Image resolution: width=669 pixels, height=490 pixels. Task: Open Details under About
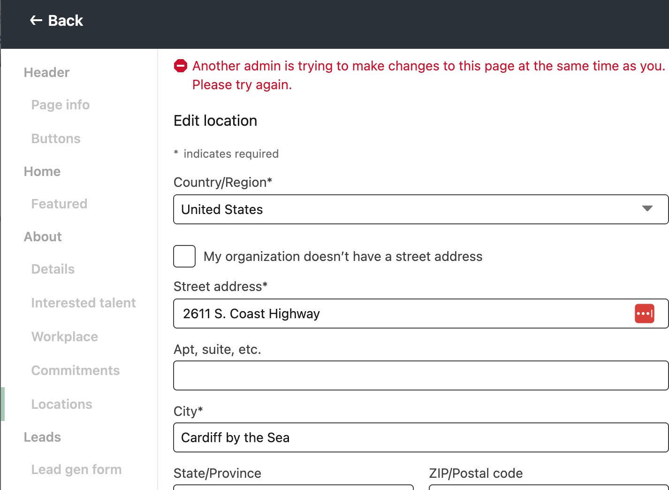pos(53,269)
